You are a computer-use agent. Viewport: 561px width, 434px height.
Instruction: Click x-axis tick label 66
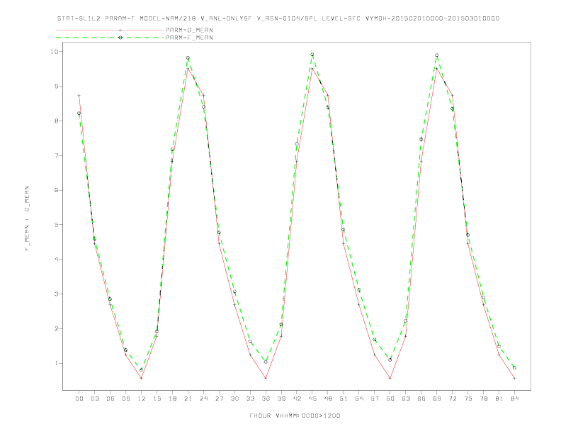click(421, 399)
